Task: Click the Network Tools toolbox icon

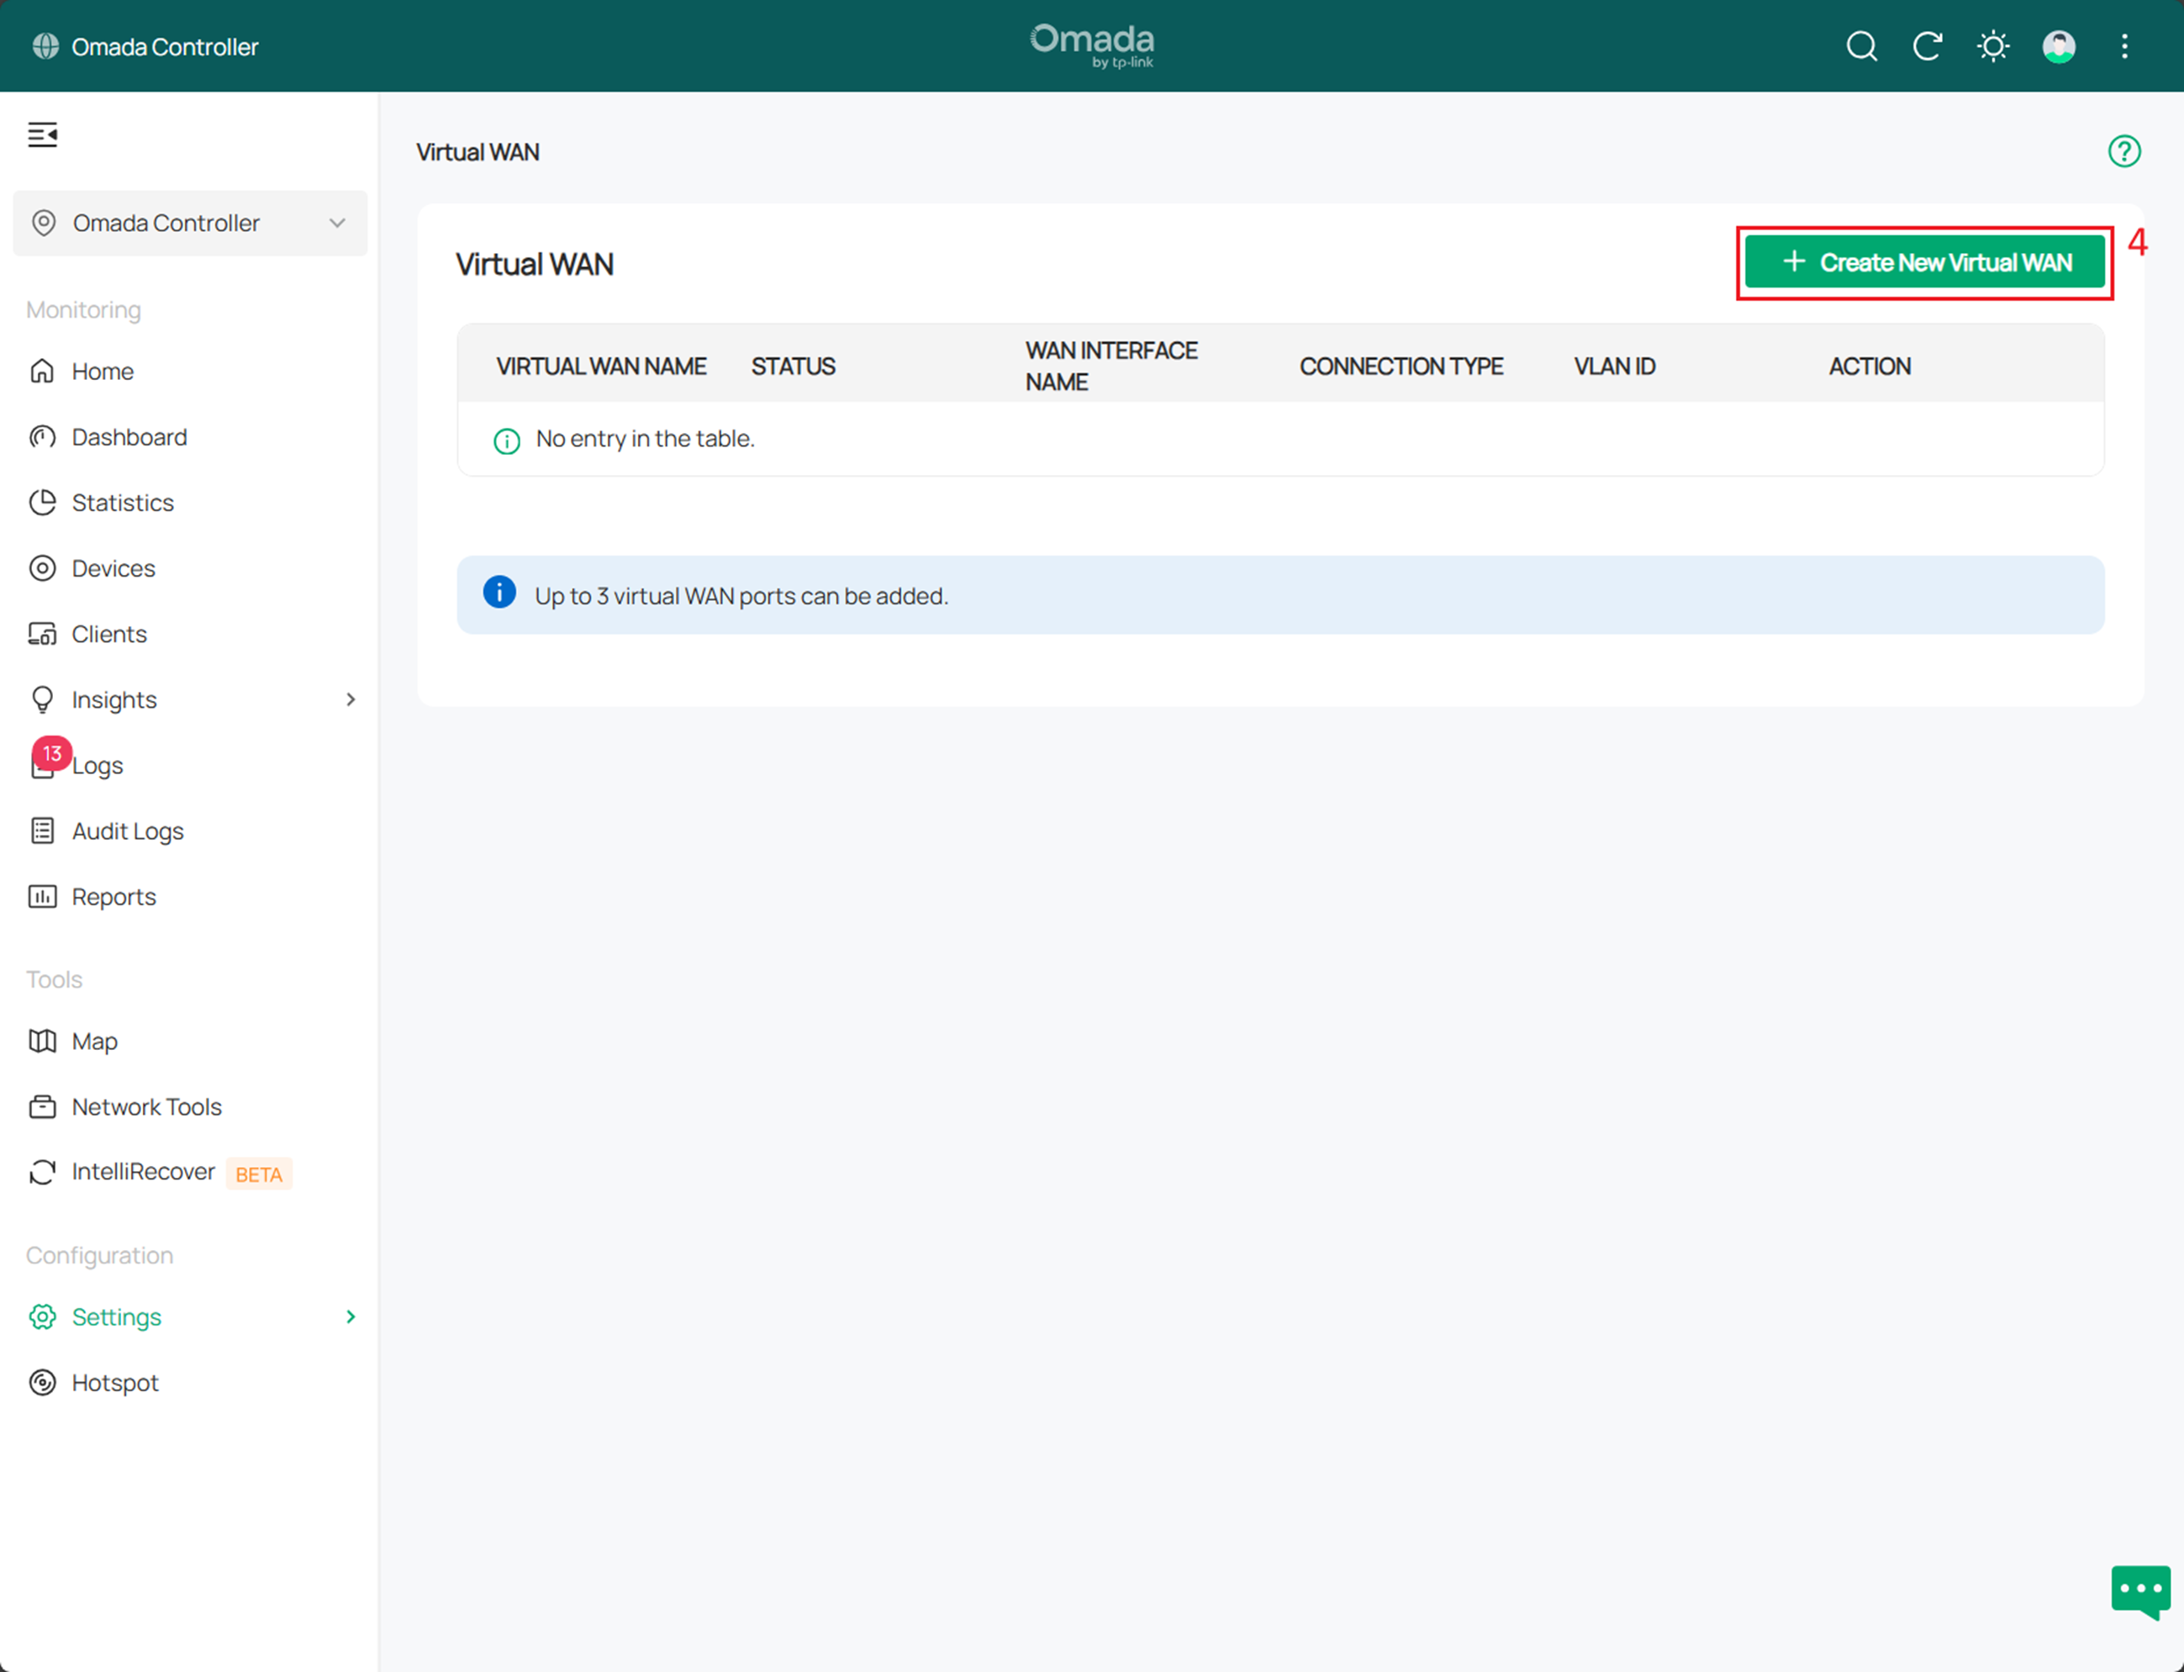Action: coord(42,1107)
